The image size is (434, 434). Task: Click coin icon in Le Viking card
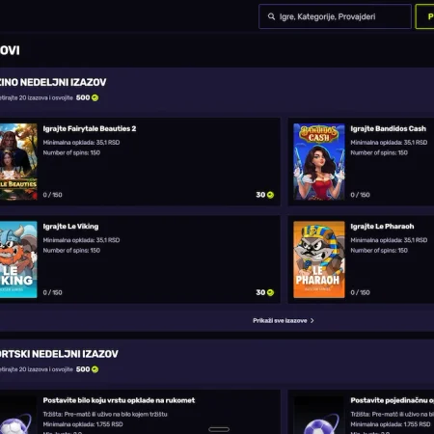pos(270,292)
